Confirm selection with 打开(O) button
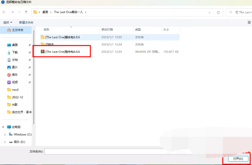Screen dimensions: 252x165 pyautogui.click(x=238, y=159)
